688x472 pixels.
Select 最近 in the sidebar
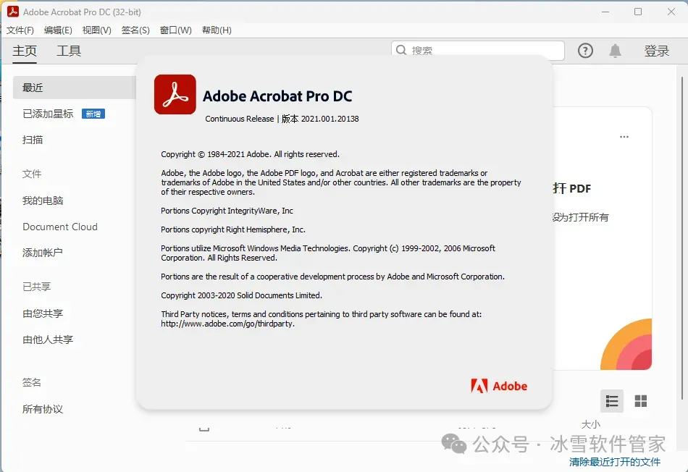[75, 88]
